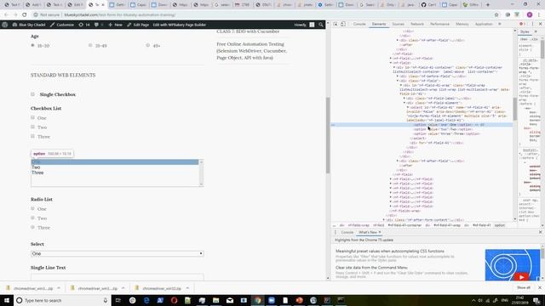Expand the nf-field-label div node
The width and height of the screenshot is (545, 306).
pyautogui.click(x=404, y=99)
